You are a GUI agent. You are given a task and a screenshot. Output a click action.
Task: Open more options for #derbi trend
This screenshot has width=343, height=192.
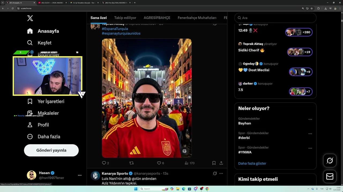click(x=310, y=134)
